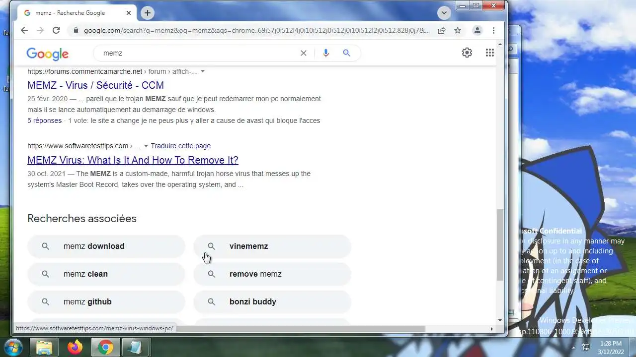View site info padlock icon
Image resolution: width=636 pixels, height=357 pixels.
[76, 30]
